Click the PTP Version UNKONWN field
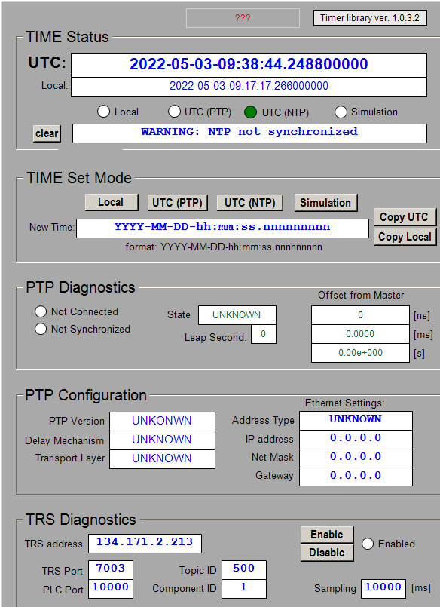The image size is (440, 607). click(x=163, y=422)
